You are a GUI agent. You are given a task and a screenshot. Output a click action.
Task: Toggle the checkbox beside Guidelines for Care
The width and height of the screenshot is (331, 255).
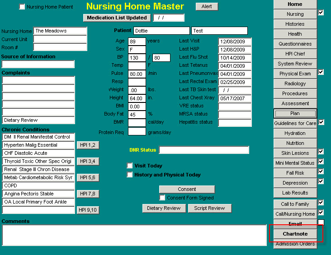pyautogui.click(x=321, y=122)
